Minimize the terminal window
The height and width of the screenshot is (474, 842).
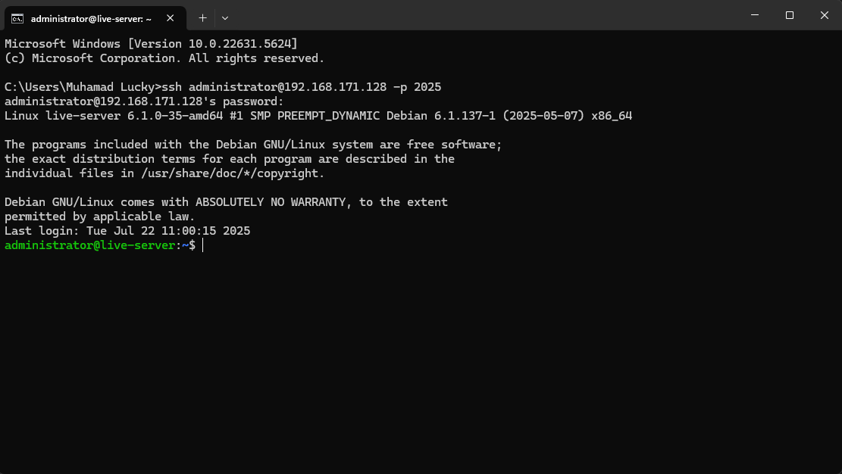click(755, 15)
